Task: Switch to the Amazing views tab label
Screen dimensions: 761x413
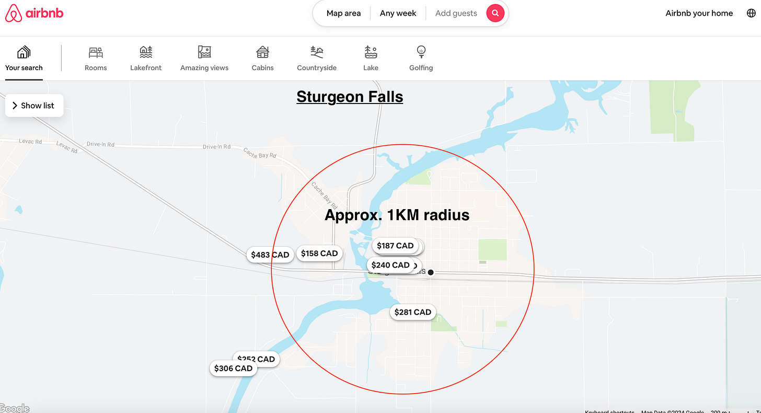Action: pyautogui.click(x=204, y=67)
